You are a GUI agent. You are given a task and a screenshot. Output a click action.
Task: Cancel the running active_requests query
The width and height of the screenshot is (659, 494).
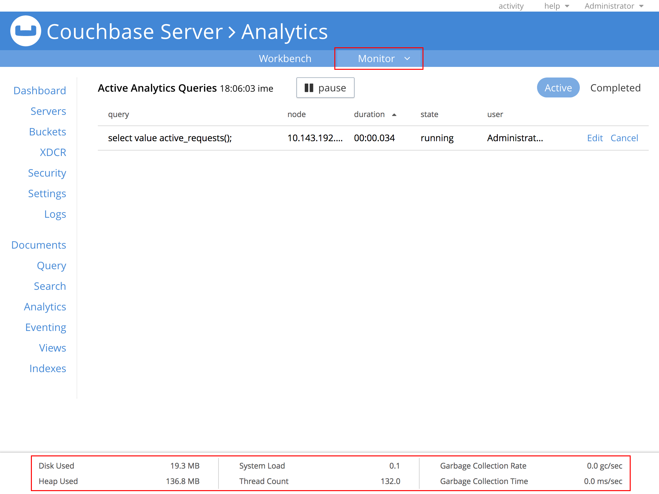click(624, 138)
